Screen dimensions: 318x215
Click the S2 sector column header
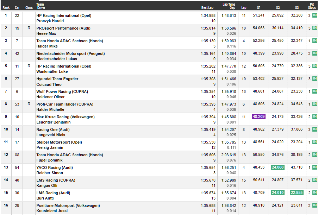[x=278, y=7]
